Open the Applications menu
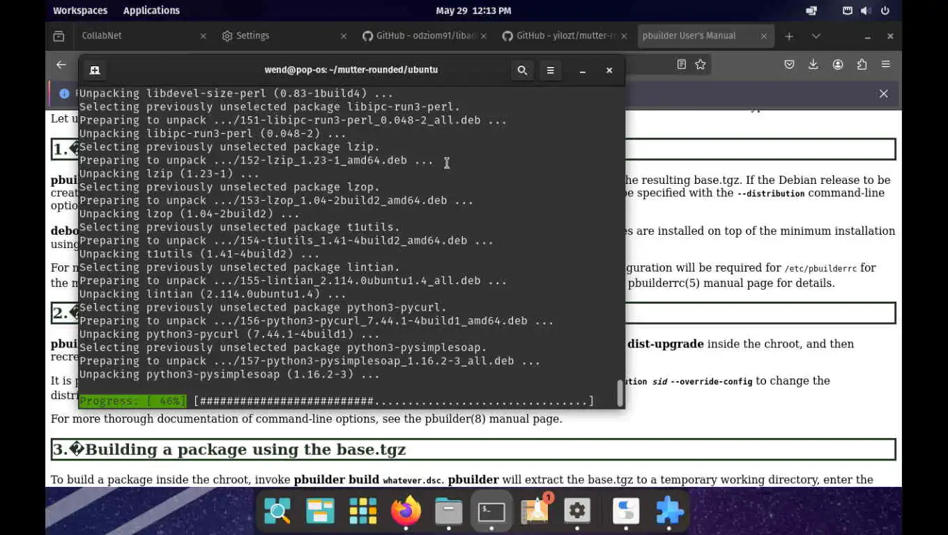948x535 pixels. [x=151, y=10]
